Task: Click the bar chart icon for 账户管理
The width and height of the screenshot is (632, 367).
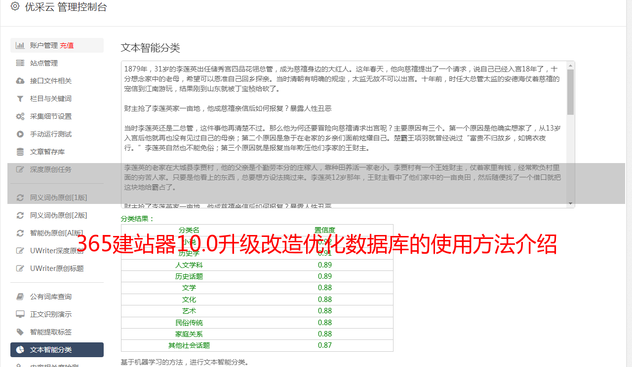Action: click(20, 45)
